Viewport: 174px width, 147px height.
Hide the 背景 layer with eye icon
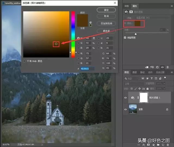(126, 109)
